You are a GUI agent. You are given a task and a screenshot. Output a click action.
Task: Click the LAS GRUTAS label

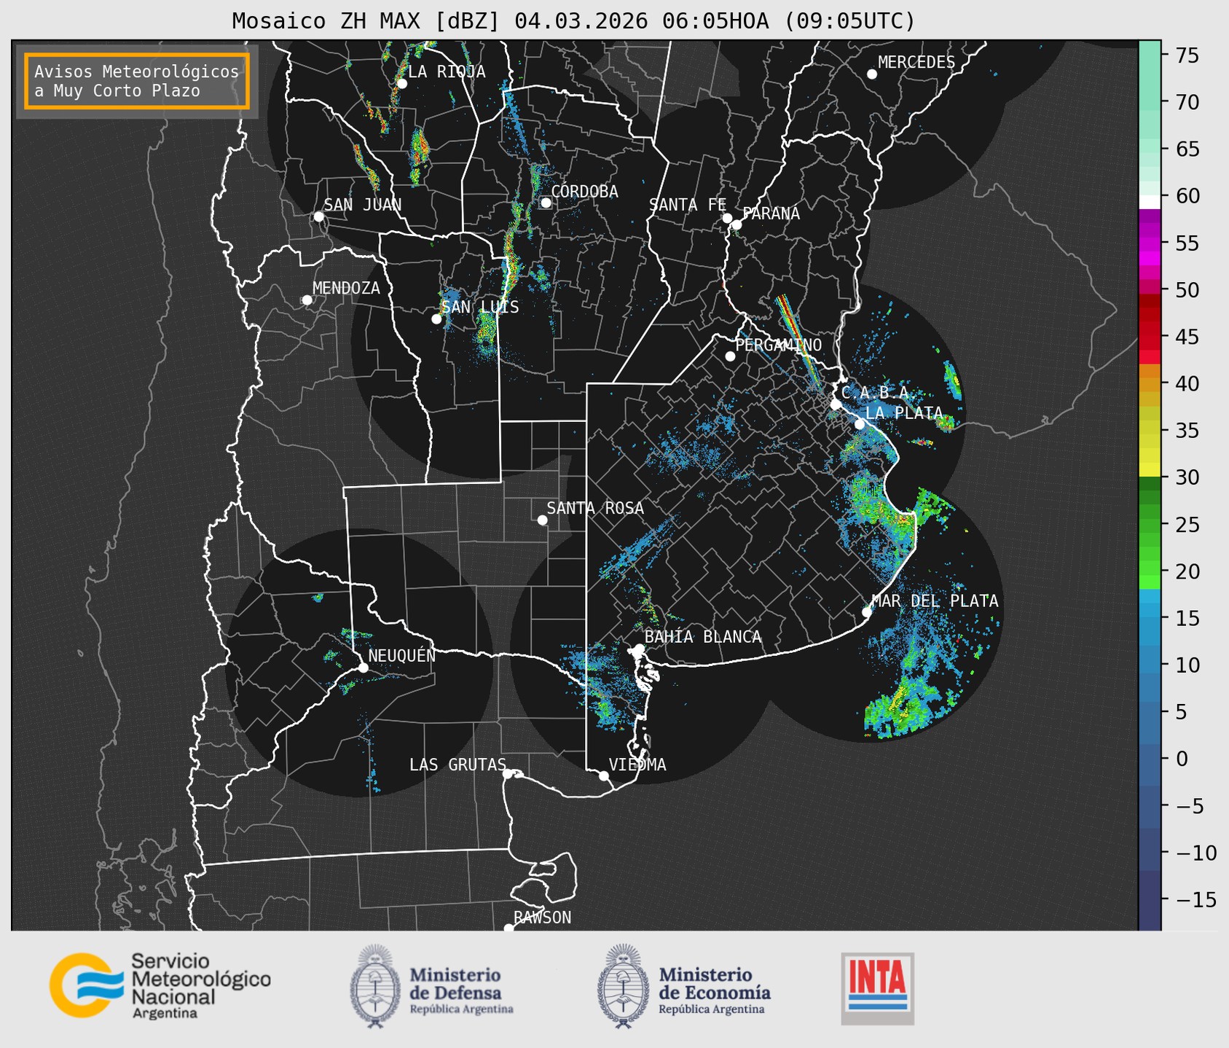(x=458, y=765)
